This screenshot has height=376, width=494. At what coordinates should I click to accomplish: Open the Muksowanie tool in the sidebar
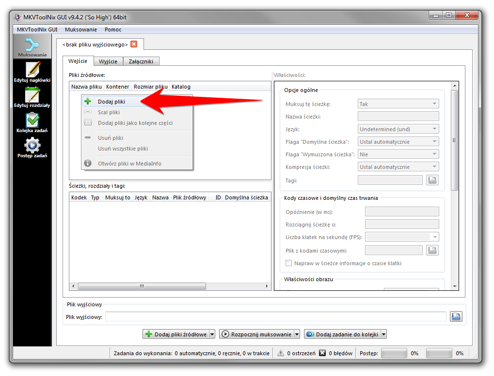[32, 46]
